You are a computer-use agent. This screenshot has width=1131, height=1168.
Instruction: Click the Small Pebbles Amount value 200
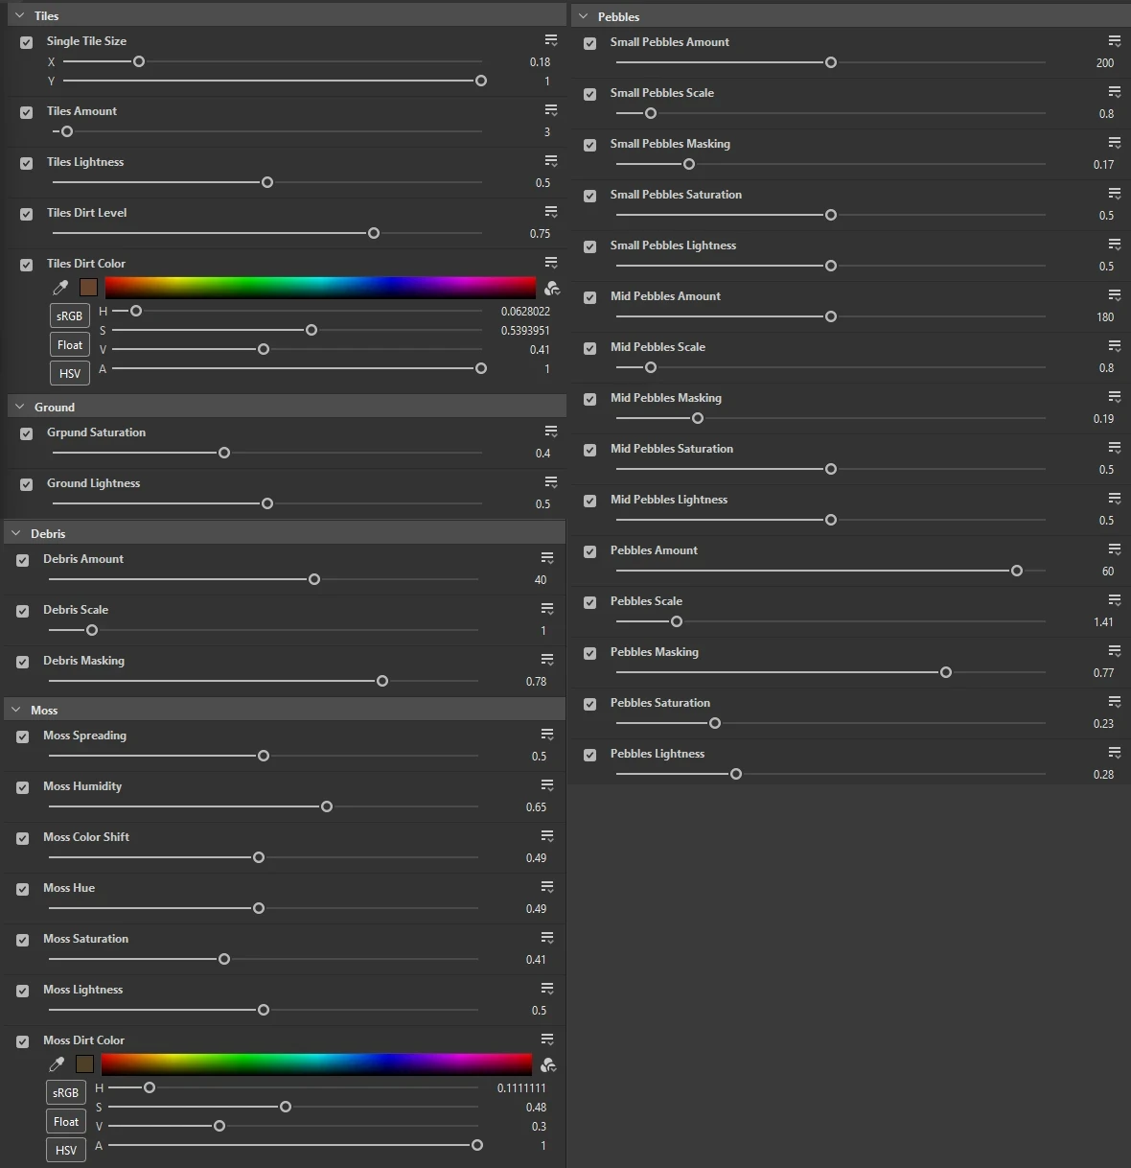click(x=1105, y=62)
